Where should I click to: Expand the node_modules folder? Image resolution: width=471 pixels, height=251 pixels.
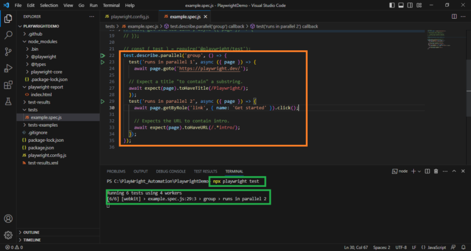(42, 41)
